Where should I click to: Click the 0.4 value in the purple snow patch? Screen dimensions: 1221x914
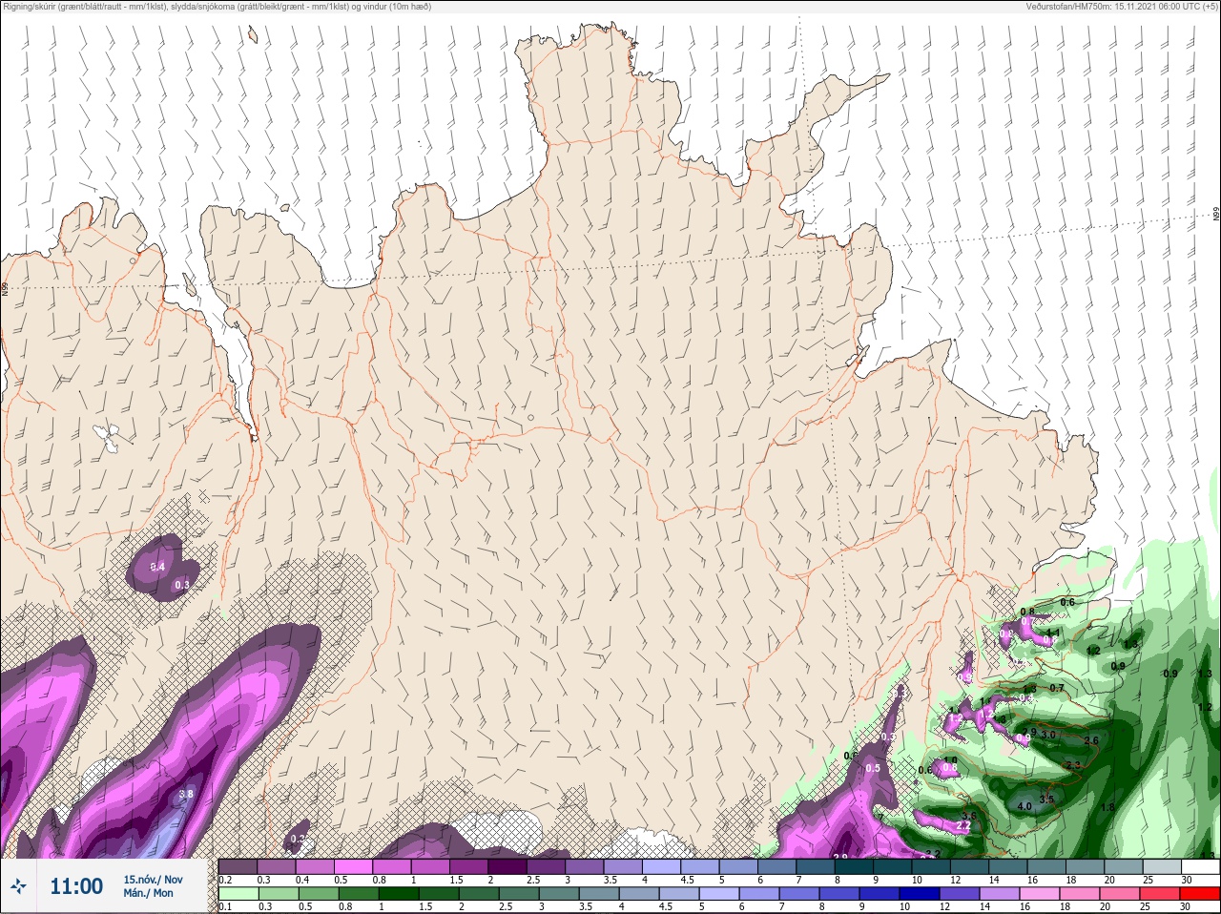click(157, 567)
